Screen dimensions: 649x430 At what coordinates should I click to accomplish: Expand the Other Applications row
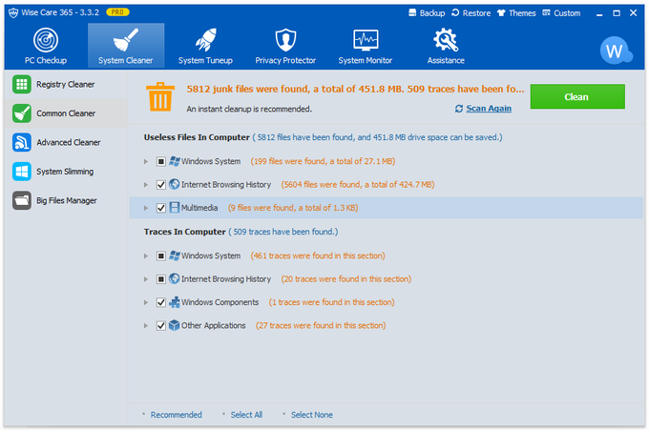(146, 326)
